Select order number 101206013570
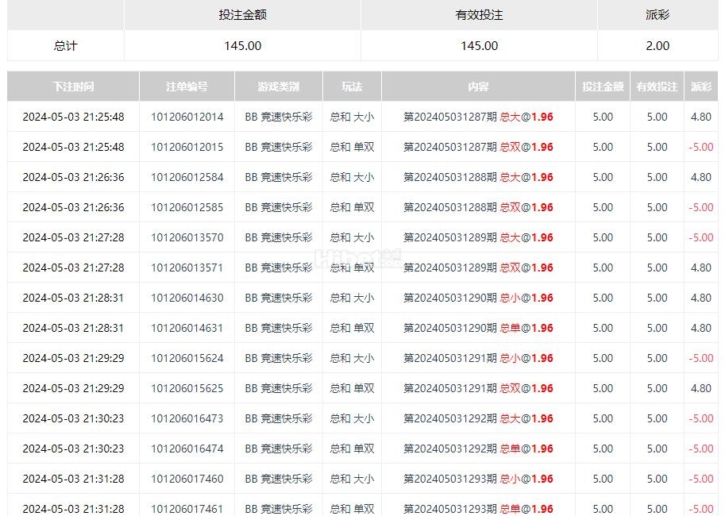This screenshot has height=516, width=725. point(187,237)
